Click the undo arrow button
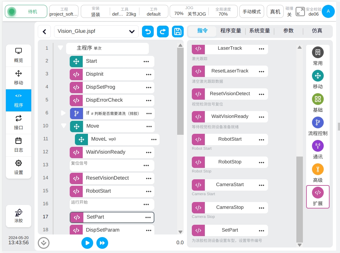The image size is (340, 253). pyautogui.click(x=148, y=32)
